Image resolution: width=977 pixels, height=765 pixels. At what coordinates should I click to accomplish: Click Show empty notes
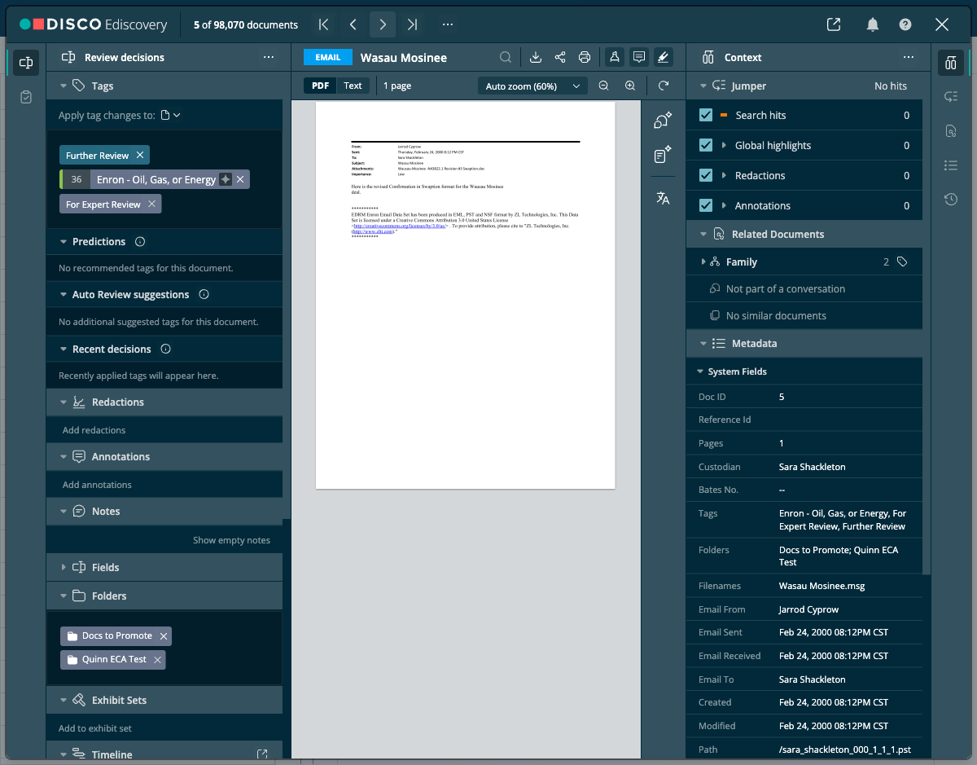point(231,540)
